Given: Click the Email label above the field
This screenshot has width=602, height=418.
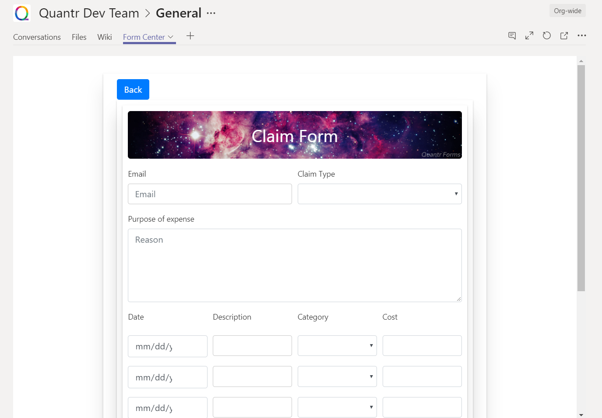Looking at the screenshot, I should coord(137,174).
